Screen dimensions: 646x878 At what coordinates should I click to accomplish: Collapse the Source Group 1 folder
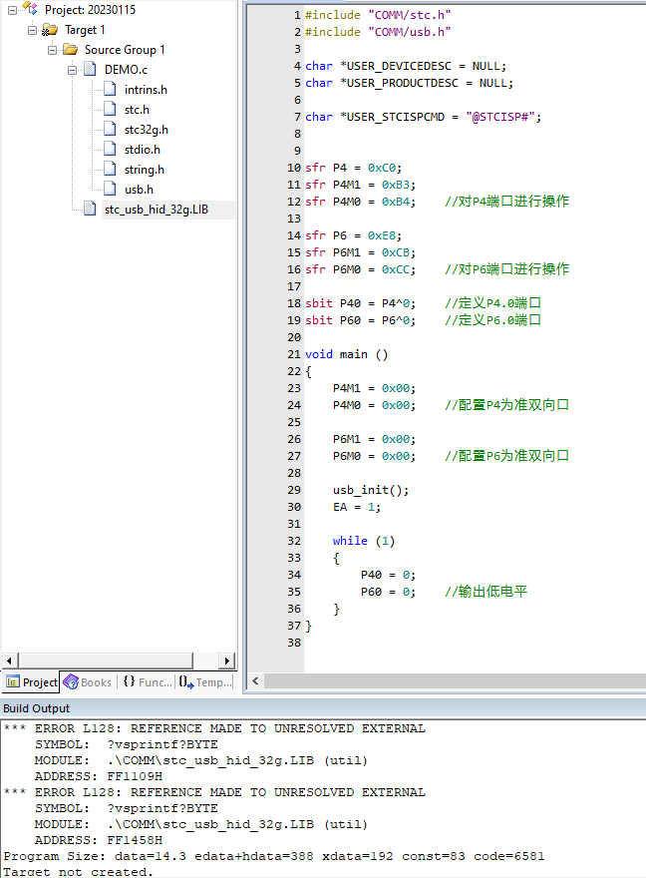53,50
